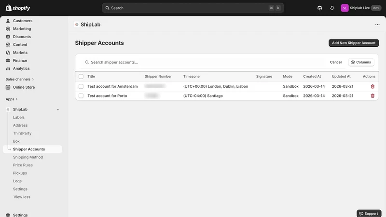Click the London, Dublin, Lisbon timezone cell
This screenshot has height=217, width=386.
pyautogui.click(x=216, y=86)
